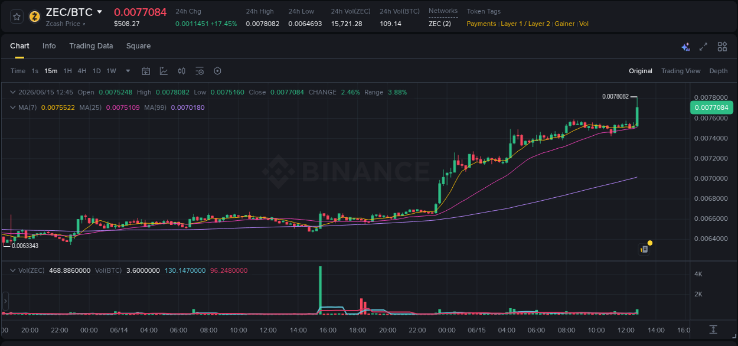This screenshot has width=738, height=346.
Task: Click the 0.0078082 high price marker
Action: [615, 96]
